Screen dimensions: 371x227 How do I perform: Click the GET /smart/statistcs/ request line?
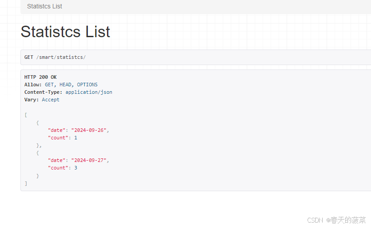[55, 57]
